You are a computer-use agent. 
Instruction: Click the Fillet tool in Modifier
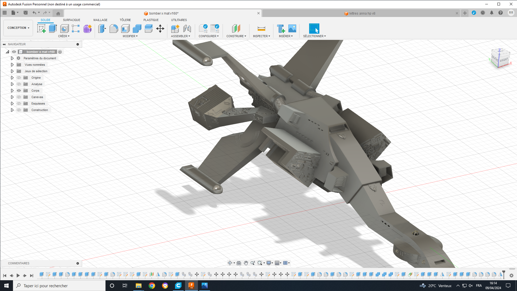[114, 29]
